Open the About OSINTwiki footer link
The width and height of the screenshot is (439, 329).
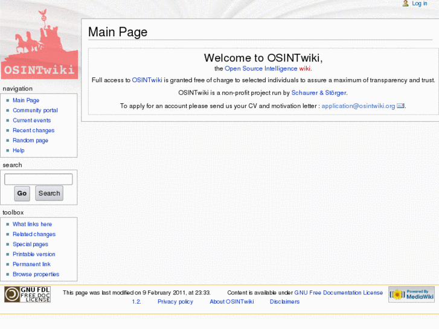coord(232,302)
